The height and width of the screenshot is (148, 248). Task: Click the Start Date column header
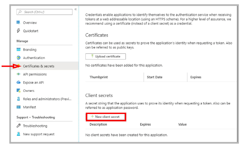155,77
